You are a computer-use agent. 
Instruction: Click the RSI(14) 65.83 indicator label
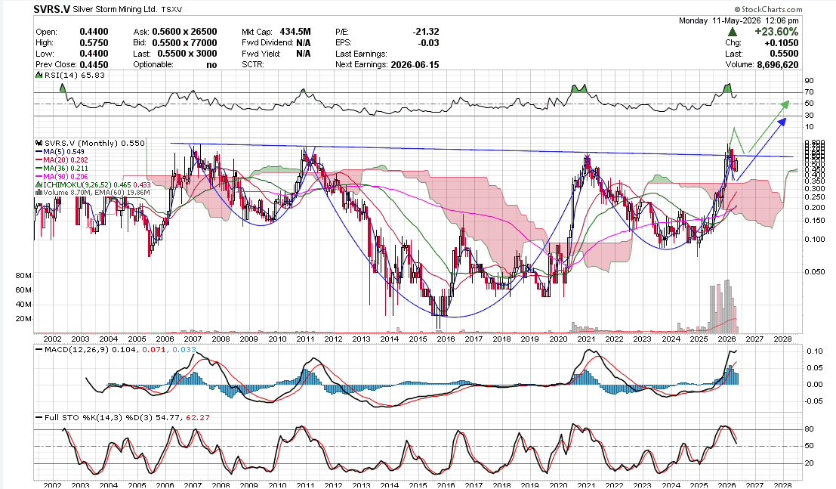click(x=75, y=76)
